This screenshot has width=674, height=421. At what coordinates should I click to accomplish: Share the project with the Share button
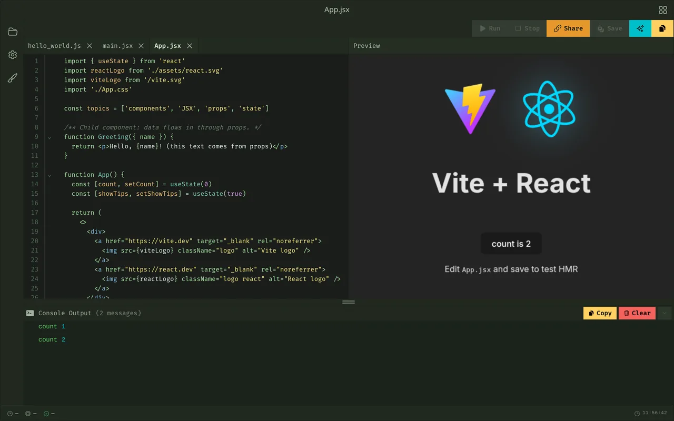click(568, 28)
